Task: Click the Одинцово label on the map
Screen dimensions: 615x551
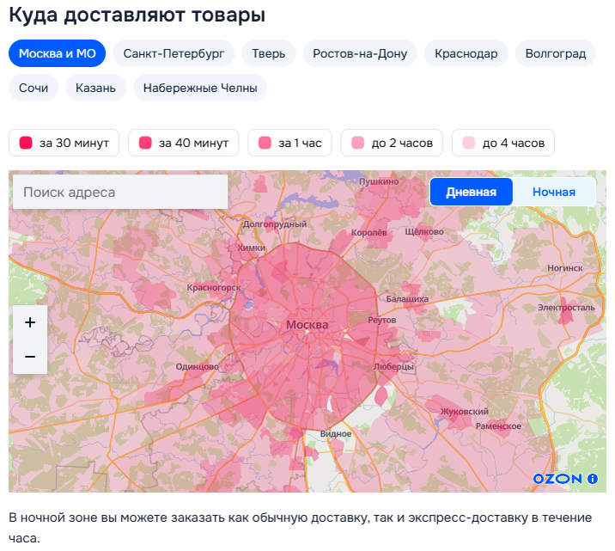Action: (198, 366)
